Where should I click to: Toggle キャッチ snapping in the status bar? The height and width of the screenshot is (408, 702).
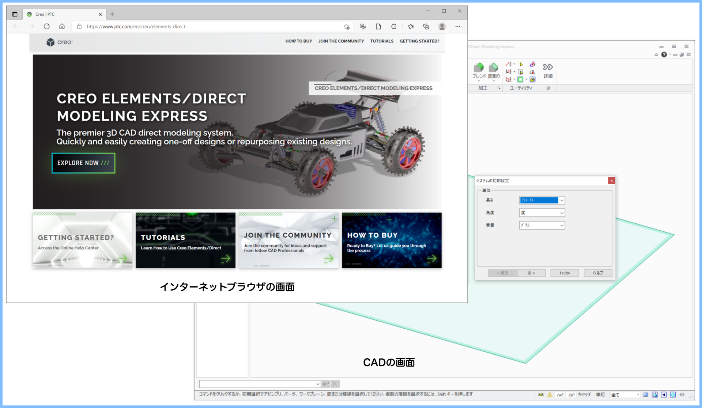[x=585, y=395]
